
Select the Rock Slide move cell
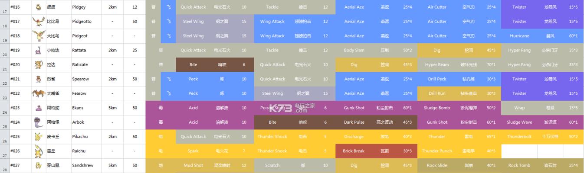[437, 165]
